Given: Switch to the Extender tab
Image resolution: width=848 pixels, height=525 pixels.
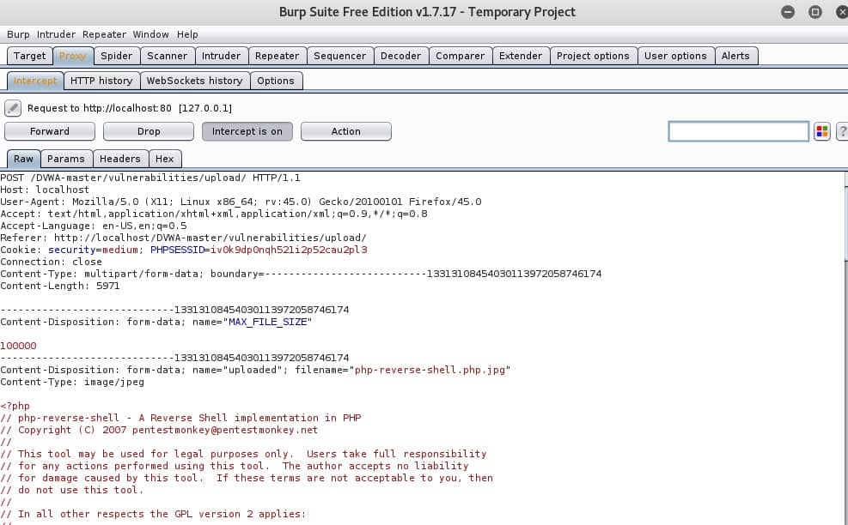Looking at the screenshot, I should (x=521, y=56).
